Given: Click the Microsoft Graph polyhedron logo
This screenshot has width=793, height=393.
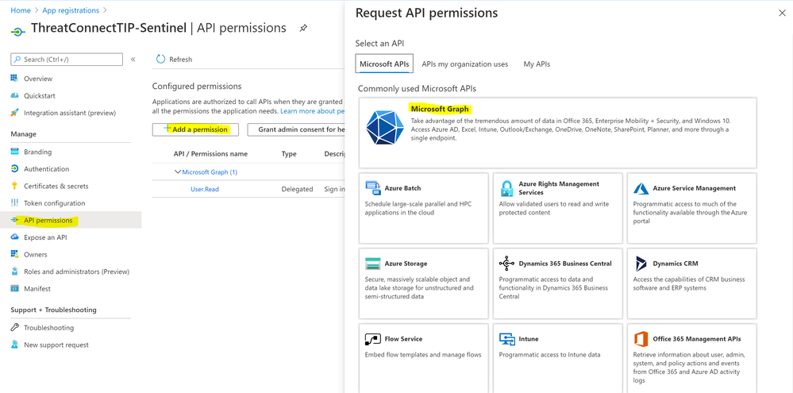Looking at the screenshot, I should click(x=385, y=128).
